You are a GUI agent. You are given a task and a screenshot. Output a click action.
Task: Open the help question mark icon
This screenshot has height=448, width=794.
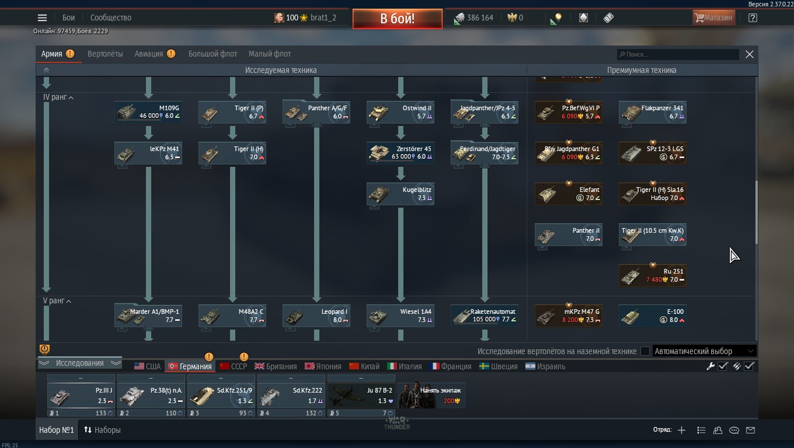pos(753,17)
